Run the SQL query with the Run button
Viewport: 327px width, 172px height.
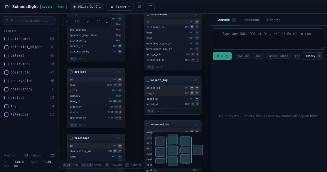coord(222,56)
